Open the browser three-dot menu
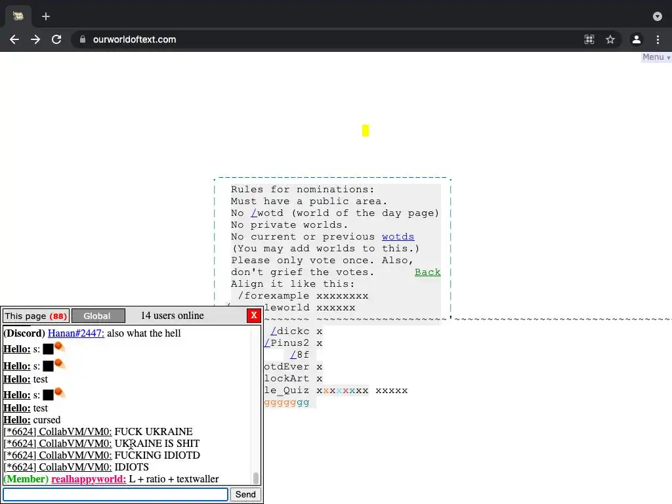672x504 pixels. 658,39
